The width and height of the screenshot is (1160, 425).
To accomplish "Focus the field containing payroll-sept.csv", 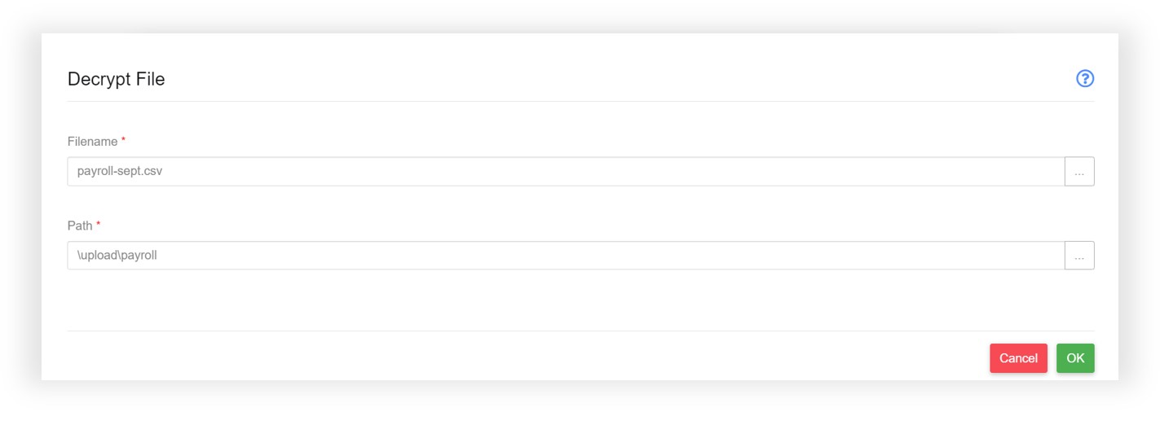I will pyautogui.click(x=566, y=172).
